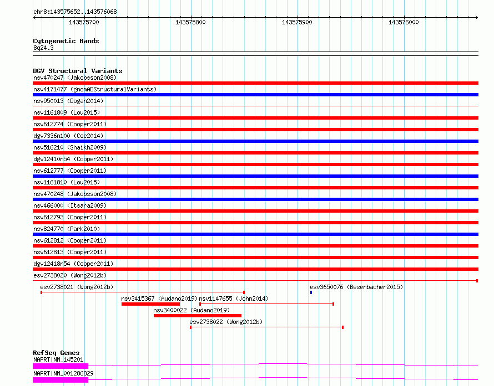Click the nsv3415367 (Audano2019) label

159,298
